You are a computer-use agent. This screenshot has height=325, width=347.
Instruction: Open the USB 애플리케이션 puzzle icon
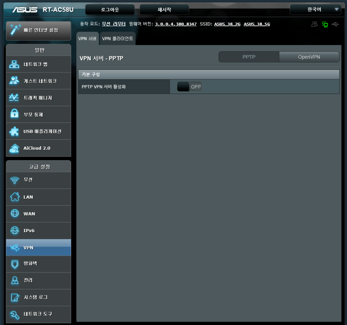(x=14, y=131)
